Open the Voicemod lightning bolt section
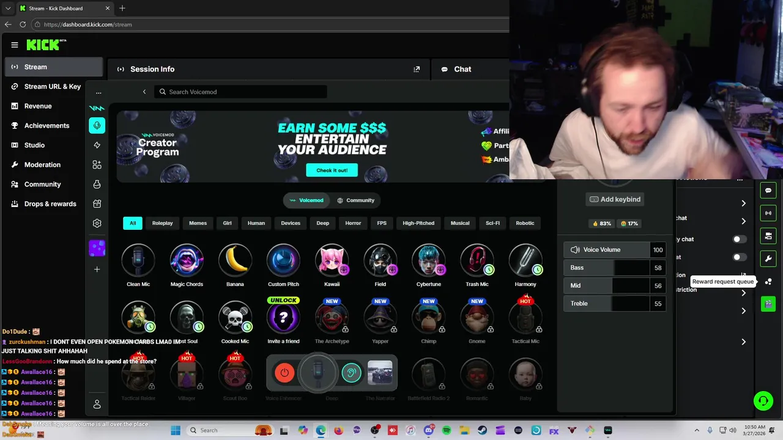The height and width of the screenshot is (440, 783). [x=97, y=145]
